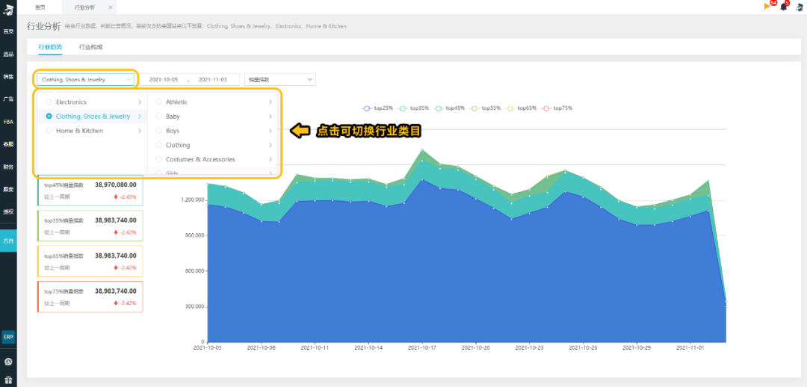Image resolution: width=807 pixels, height=387 pixels.
Task: Click the notification bell icon
Action: [x=784, y=7]
